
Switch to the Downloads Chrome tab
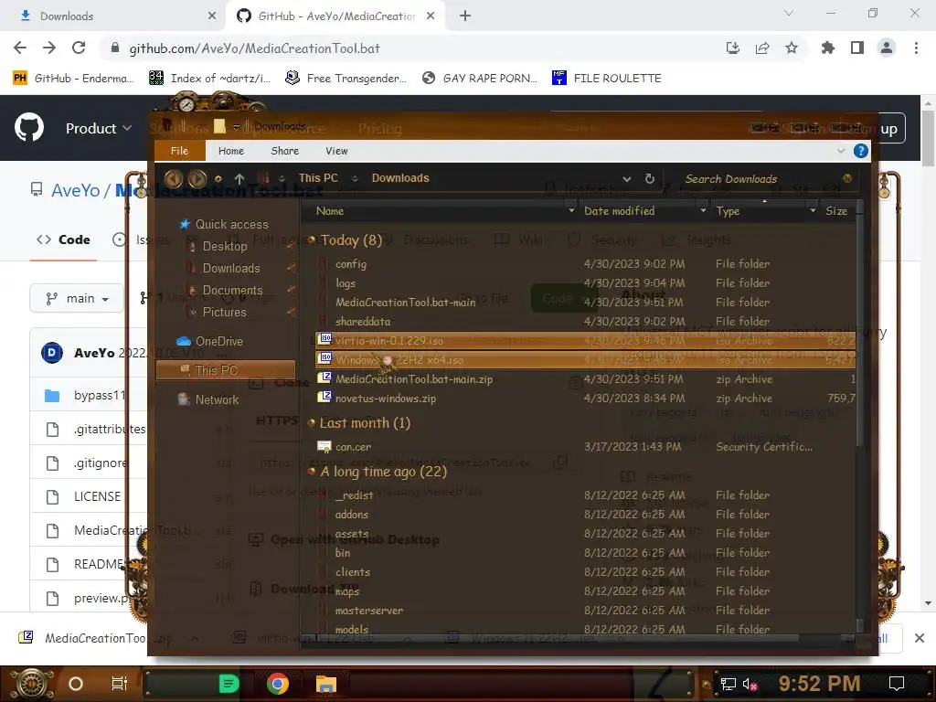[x=112, y=16]
